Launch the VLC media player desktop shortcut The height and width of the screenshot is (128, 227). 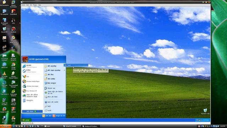tap(4, 75)
